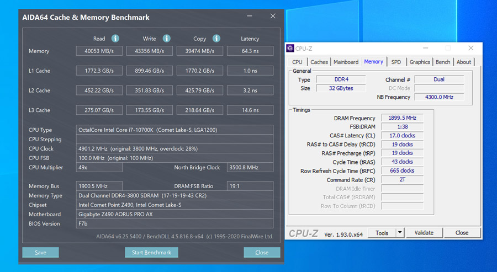Click CAS# Latency value 17.0 clocks
Screen dimensions: 497x272
(x=402, y=136)
